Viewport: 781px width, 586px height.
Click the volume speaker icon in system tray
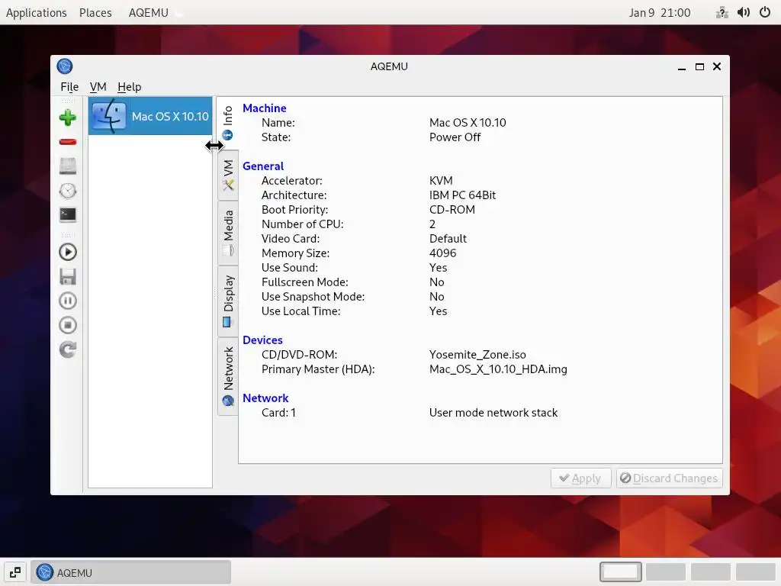[744, 12]
